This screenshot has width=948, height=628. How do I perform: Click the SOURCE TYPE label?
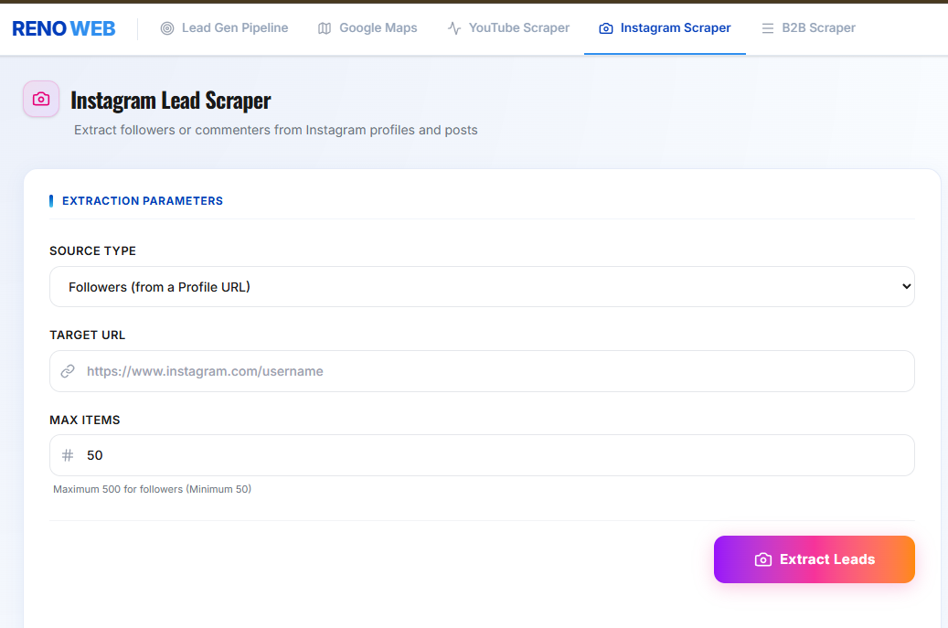click(x=92, y=250)
